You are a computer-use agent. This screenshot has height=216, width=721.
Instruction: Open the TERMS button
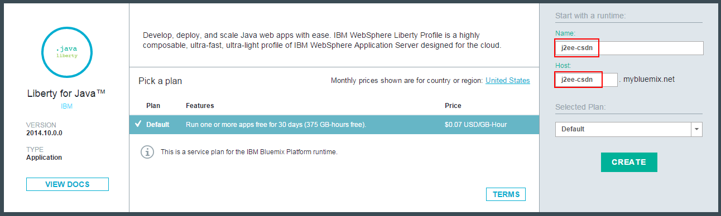[x=506, y=194]
